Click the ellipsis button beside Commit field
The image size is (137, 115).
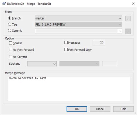click(128, 31)
